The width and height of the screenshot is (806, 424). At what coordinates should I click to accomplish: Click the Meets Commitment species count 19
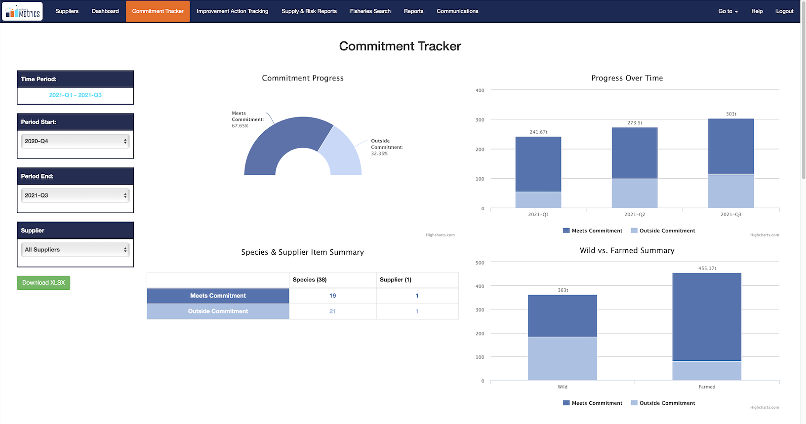332,296
